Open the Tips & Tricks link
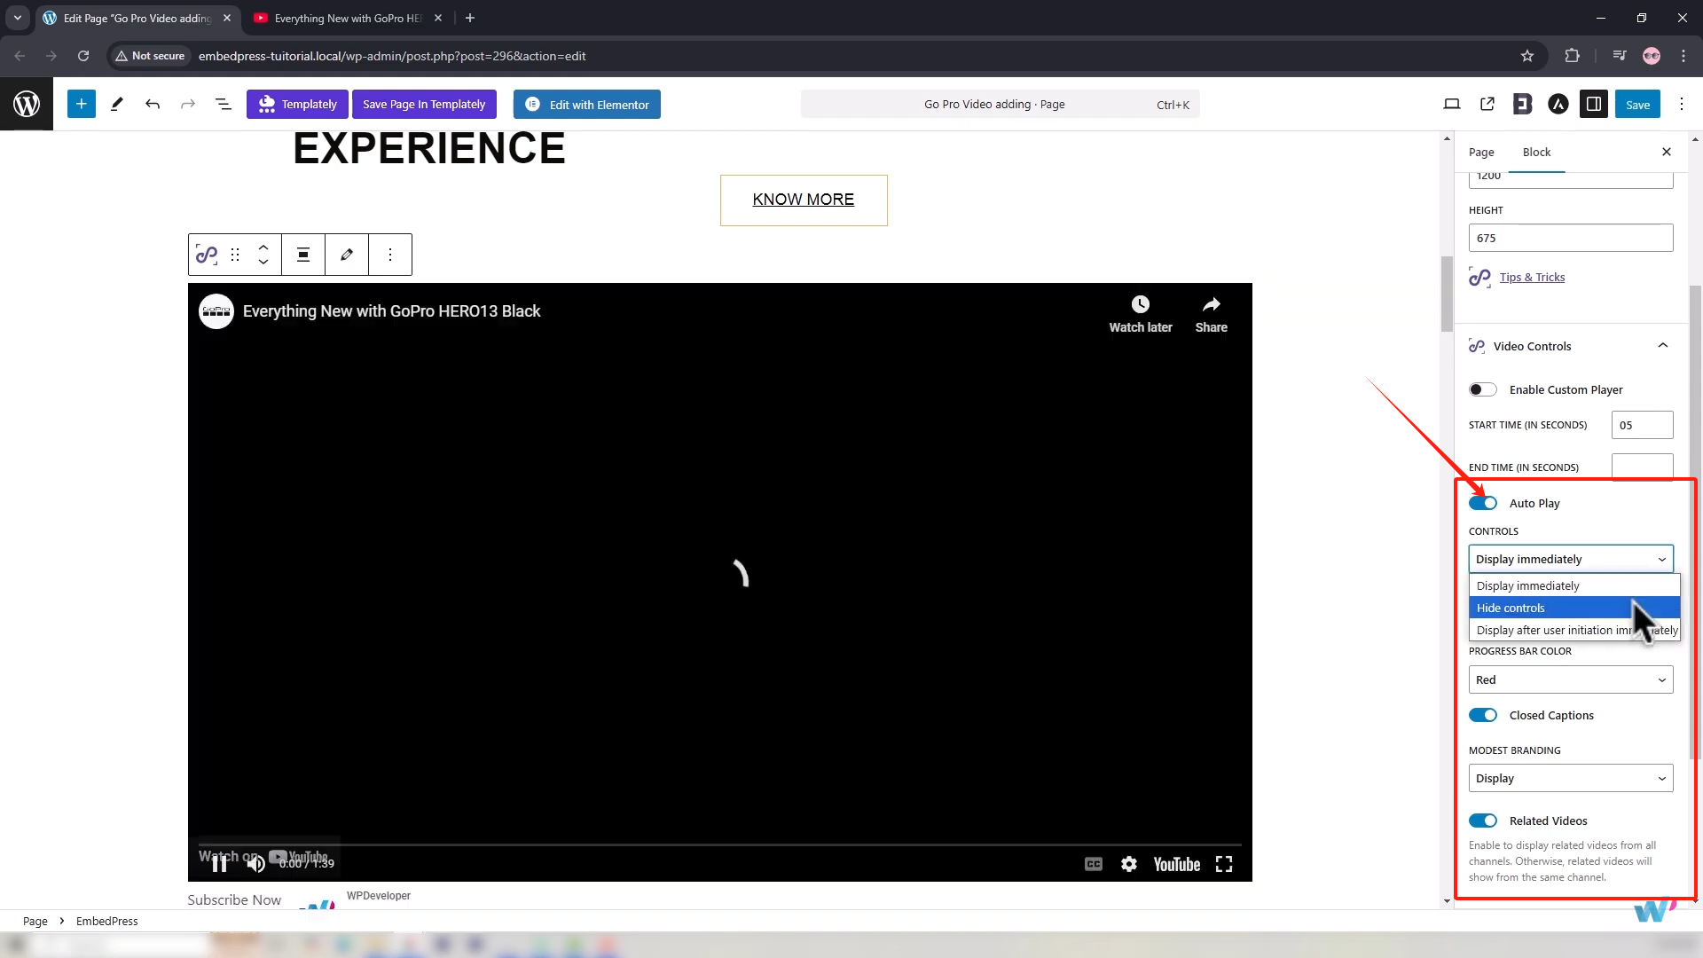 tap(1532, 278)
